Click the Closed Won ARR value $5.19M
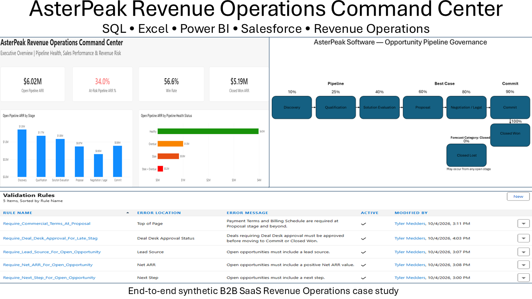The image size is (532, 299). click(239, 81)
